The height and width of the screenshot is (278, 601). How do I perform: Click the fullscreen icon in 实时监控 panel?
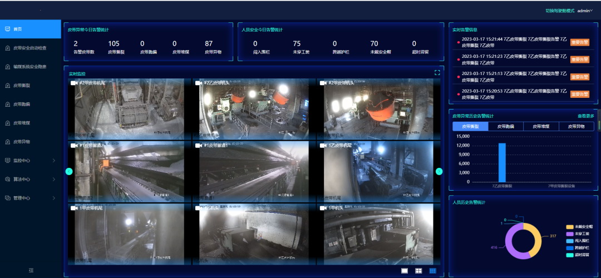tap(437, 72)
